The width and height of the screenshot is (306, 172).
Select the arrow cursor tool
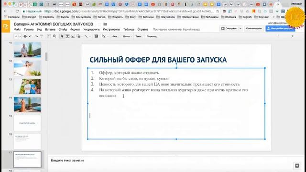click(x=62, y=36)
